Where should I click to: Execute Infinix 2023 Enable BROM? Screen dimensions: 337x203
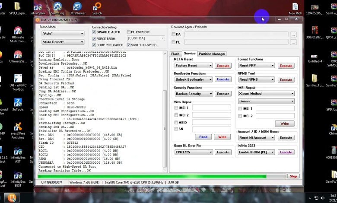click(x=286, y=152)
